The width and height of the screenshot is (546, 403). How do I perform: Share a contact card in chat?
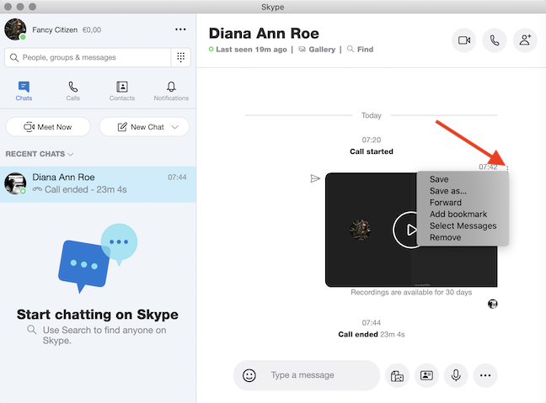(426, 375)
